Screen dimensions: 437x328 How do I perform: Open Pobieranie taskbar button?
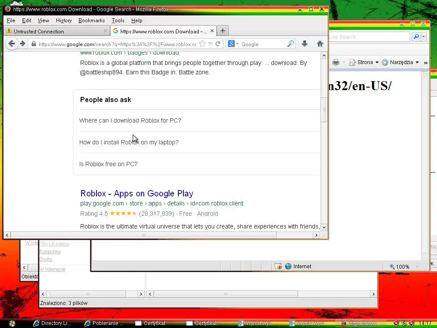[104, 323]
